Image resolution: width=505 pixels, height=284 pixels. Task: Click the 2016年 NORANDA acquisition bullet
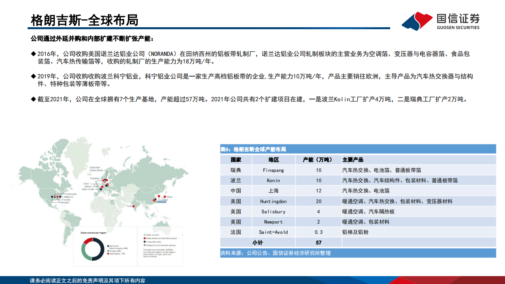tap(250, 58)
